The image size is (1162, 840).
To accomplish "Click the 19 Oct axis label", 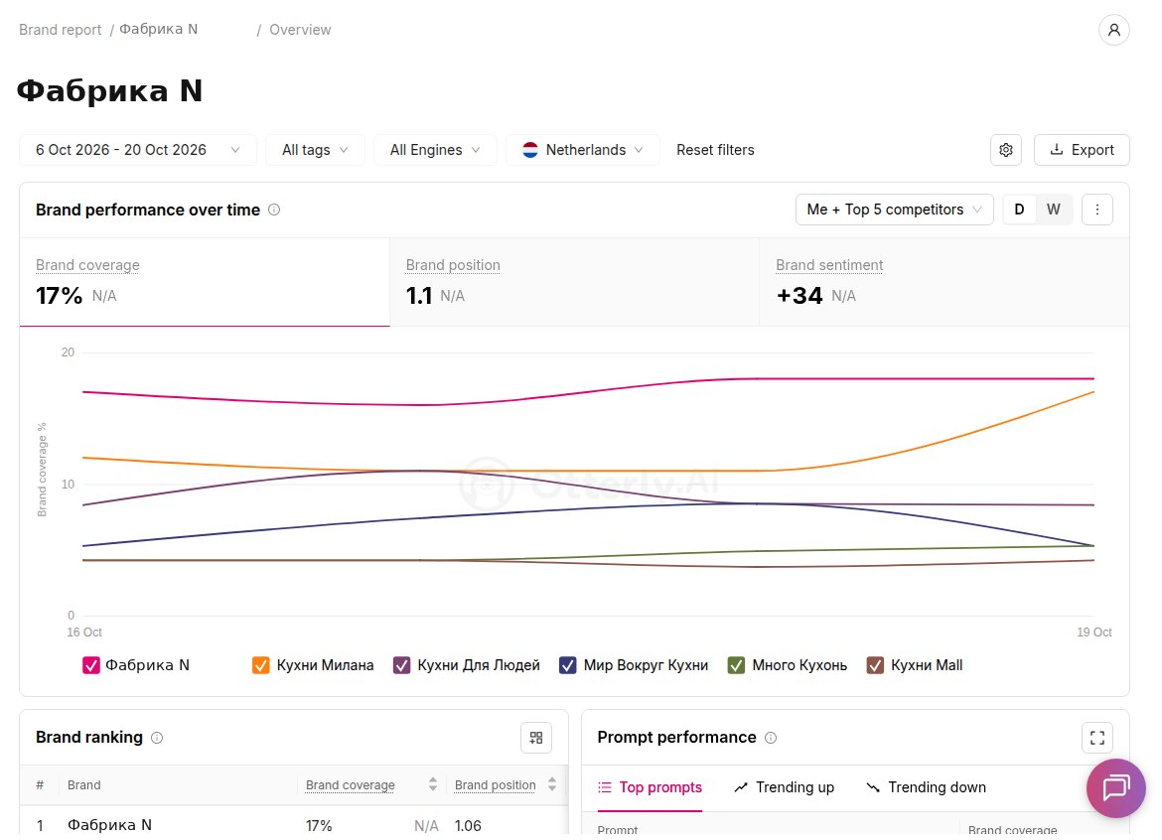I will pyautogui.click(x=1093, y=631).
